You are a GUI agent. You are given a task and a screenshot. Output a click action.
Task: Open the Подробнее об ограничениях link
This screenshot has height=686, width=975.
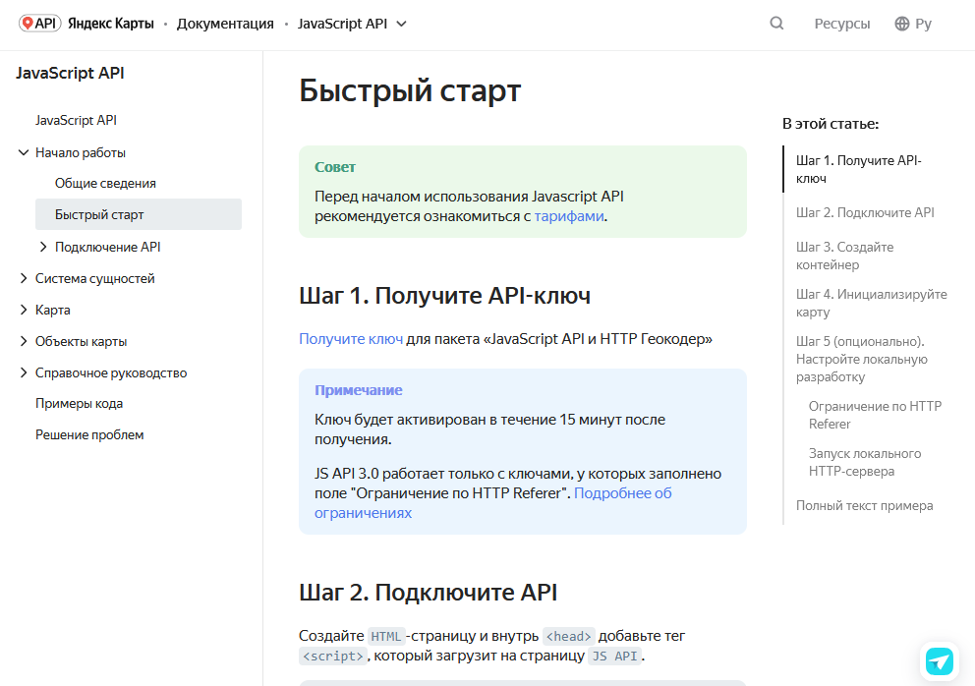pos(622,493)
